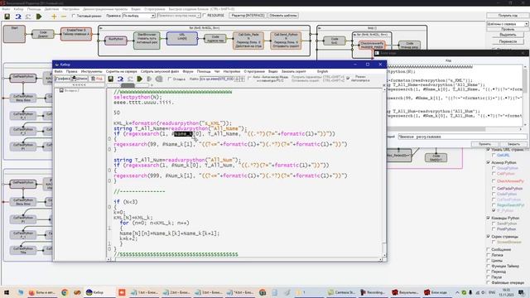
Task: Switch to the Код tab in Kibor
Action: (x=97, y=79)
